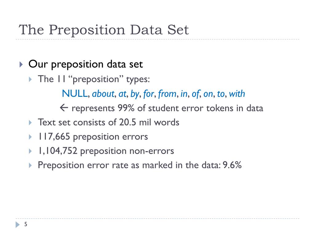Click the blue word 'NULL'
Viewport: 315px width, 236px height.
click(75, 94)
